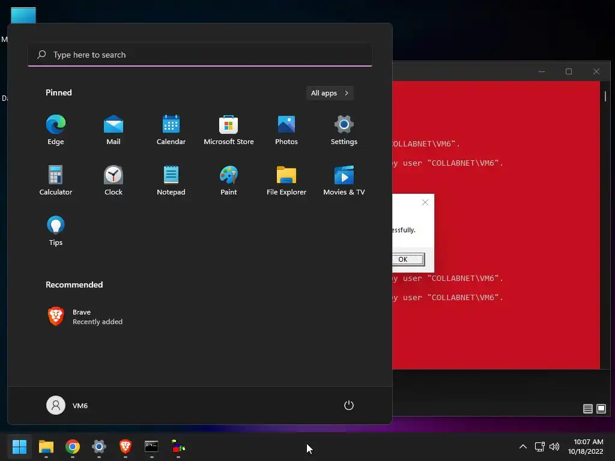Viewport: 615px width, 461px height.
Task: Click the blue desktop icon at top left
Action: click(23, 15)
